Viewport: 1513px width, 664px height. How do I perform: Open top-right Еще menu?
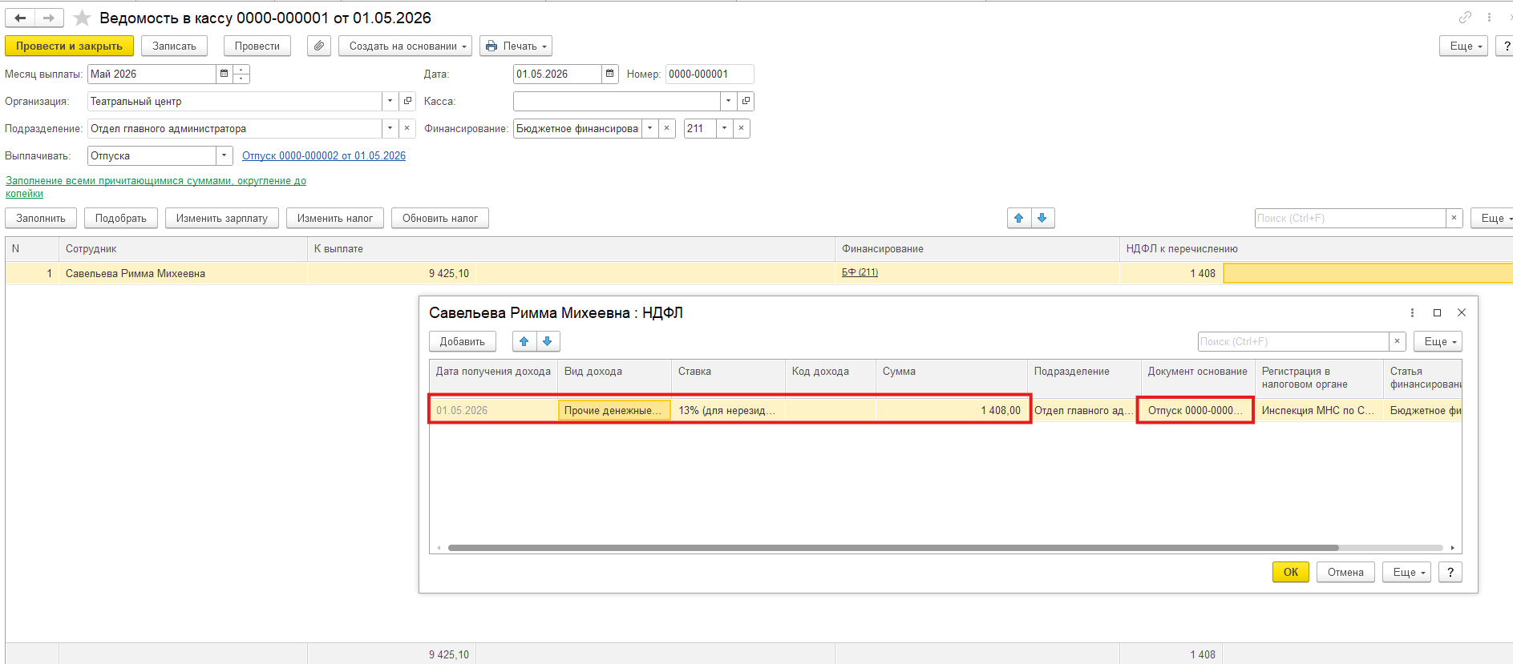pyautogui.click(x=1464, y=46)
